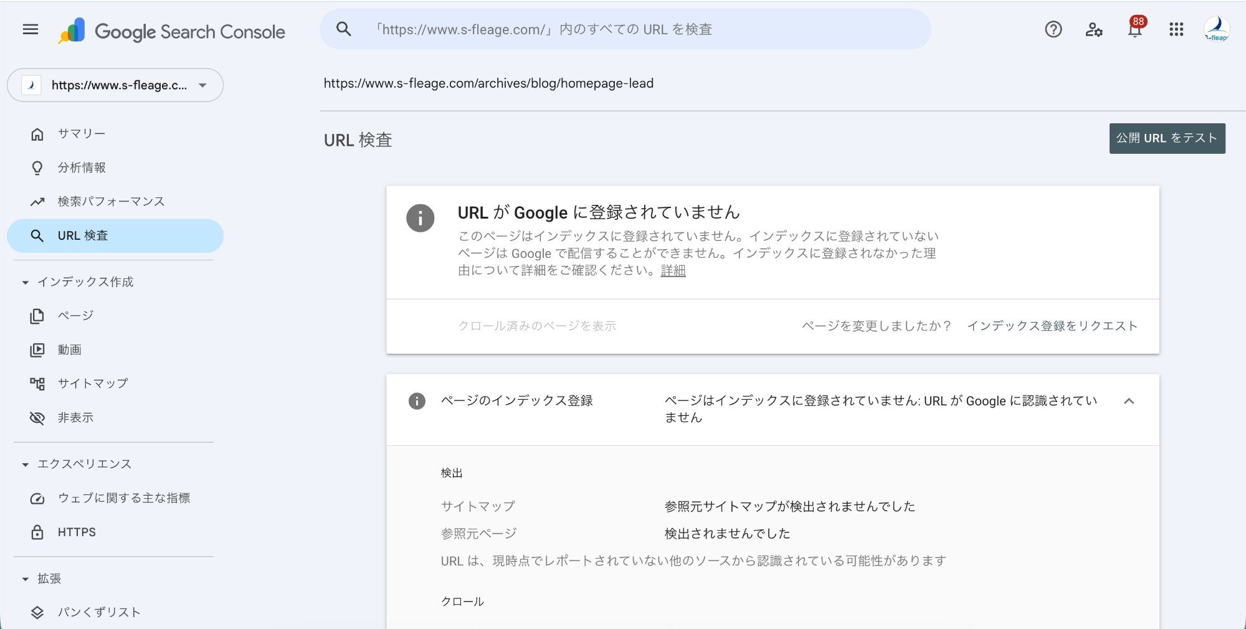Collapse the ページのインデックス登録 section
This screenshot has height=629, width=1246.
click(1128, 401)
